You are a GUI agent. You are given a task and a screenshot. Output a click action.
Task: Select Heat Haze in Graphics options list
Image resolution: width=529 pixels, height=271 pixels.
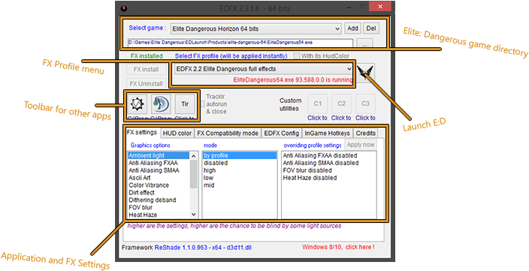159,215
